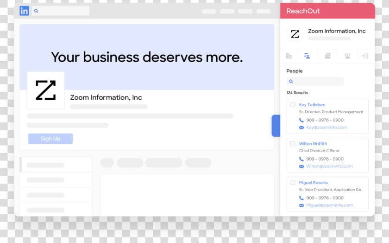Click the LinkedIn top search field
The height and width of the screenshot is (243, 389).
61,11
